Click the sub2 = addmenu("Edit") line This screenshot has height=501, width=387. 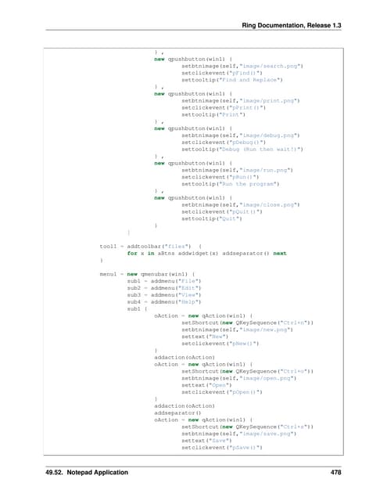pyautogui.click(x=164, y=288)
